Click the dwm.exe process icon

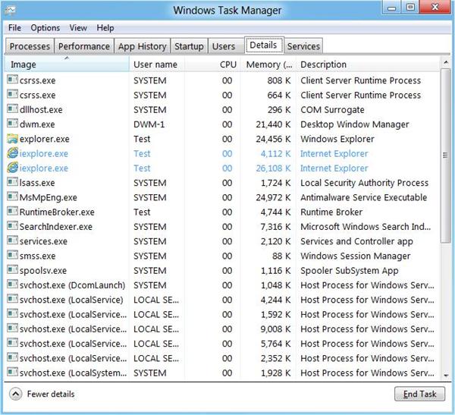pyautogui.click(x=12, y=123)
